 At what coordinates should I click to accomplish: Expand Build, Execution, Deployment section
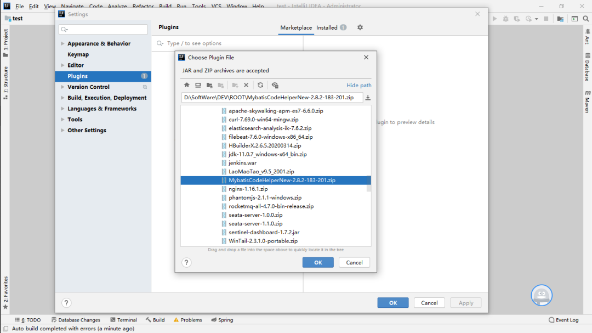click(62, 98)
